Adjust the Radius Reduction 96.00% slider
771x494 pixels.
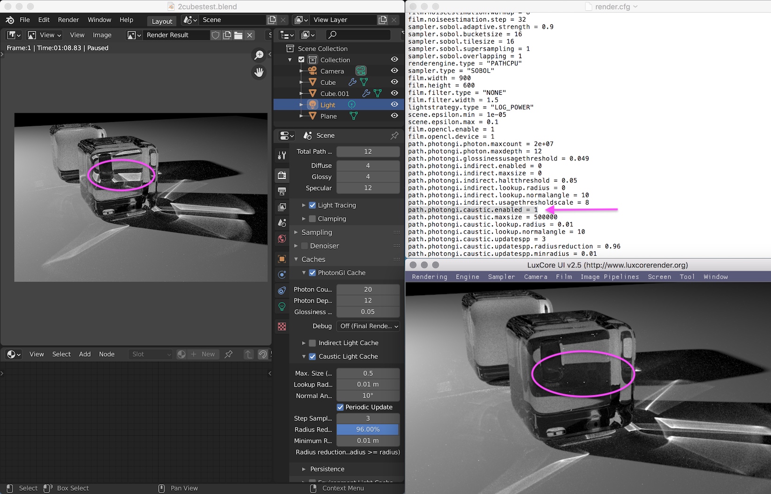pos(368,429)
